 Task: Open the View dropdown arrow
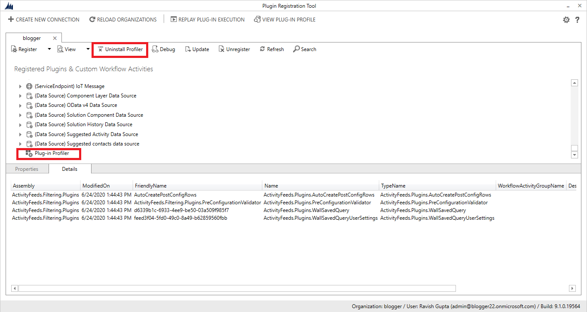88,49
